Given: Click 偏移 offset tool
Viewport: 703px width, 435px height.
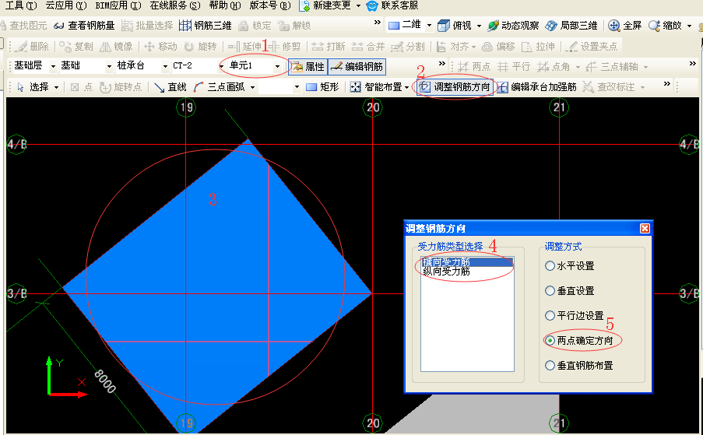Looking at the screenshot, I should pos(497,46).
